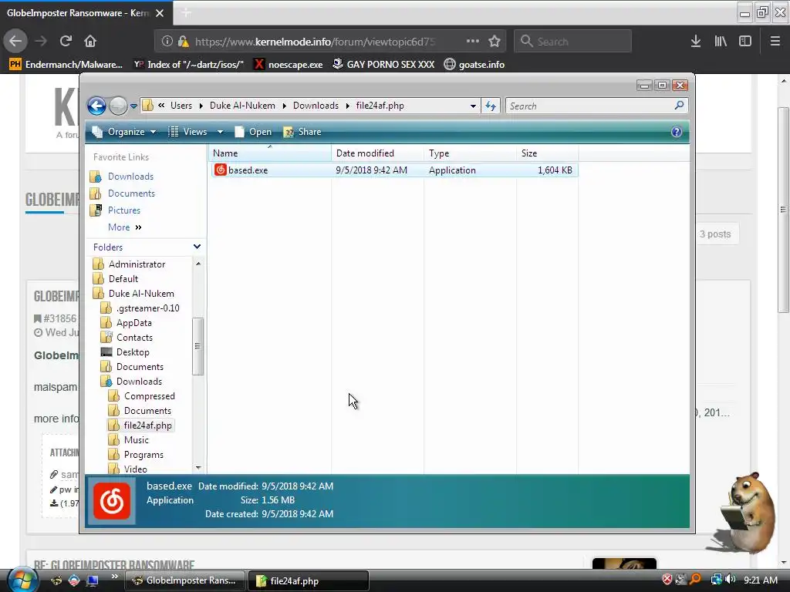Collapse the Folders pane chevron
The height and width of the screenshot is (592, 790).
197,247
